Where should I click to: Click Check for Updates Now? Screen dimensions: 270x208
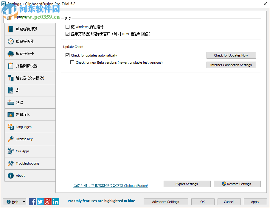tap(231, 55)
